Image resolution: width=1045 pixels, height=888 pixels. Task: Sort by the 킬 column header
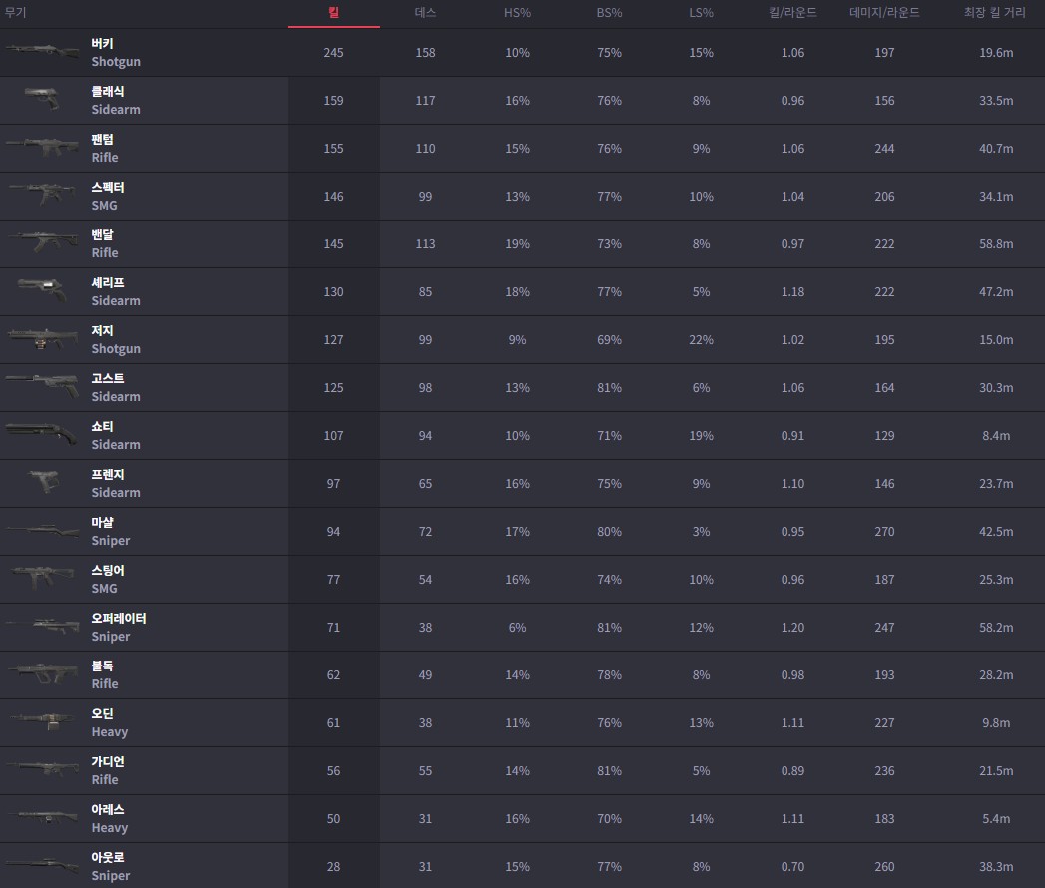point(334,13)
